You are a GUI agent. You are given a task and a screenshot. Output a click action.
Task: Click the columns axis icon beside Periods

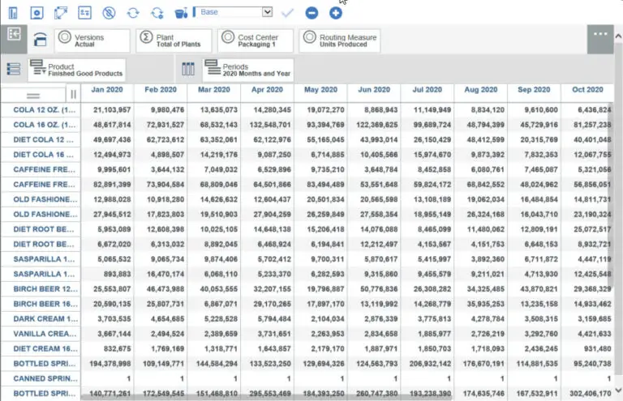coord(188,70)
